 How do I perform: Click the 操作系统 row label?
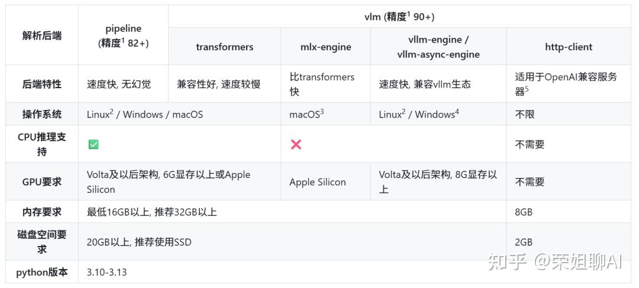42,114
